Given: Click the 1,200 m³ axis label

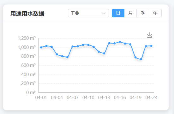Looking at the screenshot, I should (x=27, y=38).
